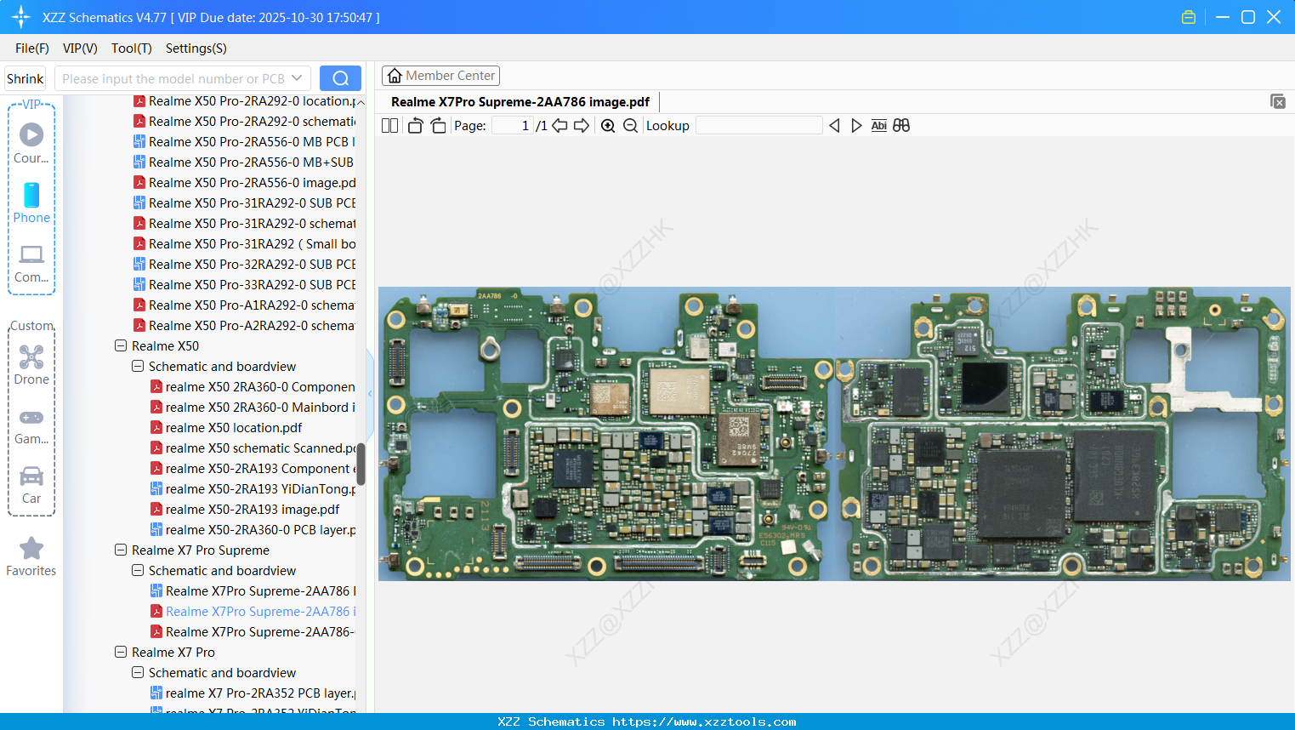Open the Tool(T) menu
Screen dimensions: 1295x730
point(132,48)
